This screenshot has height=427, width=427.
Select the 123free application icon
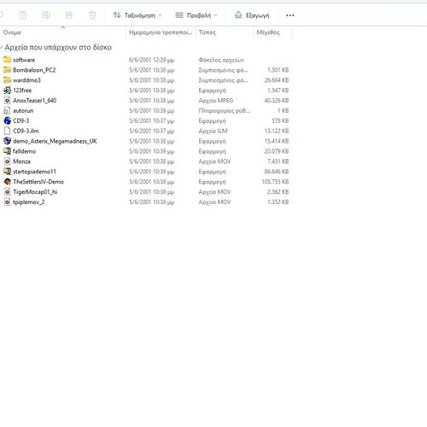pyautogui.click(x=7, y=91)
